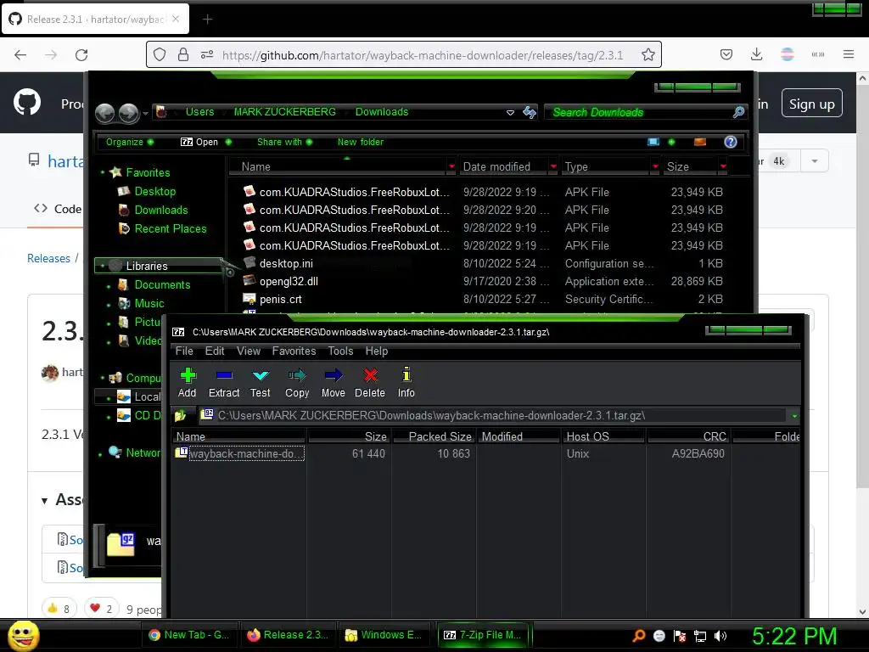Open Type column filter dropdown arrow
869x652 pixels.
(x=655, y=167)
